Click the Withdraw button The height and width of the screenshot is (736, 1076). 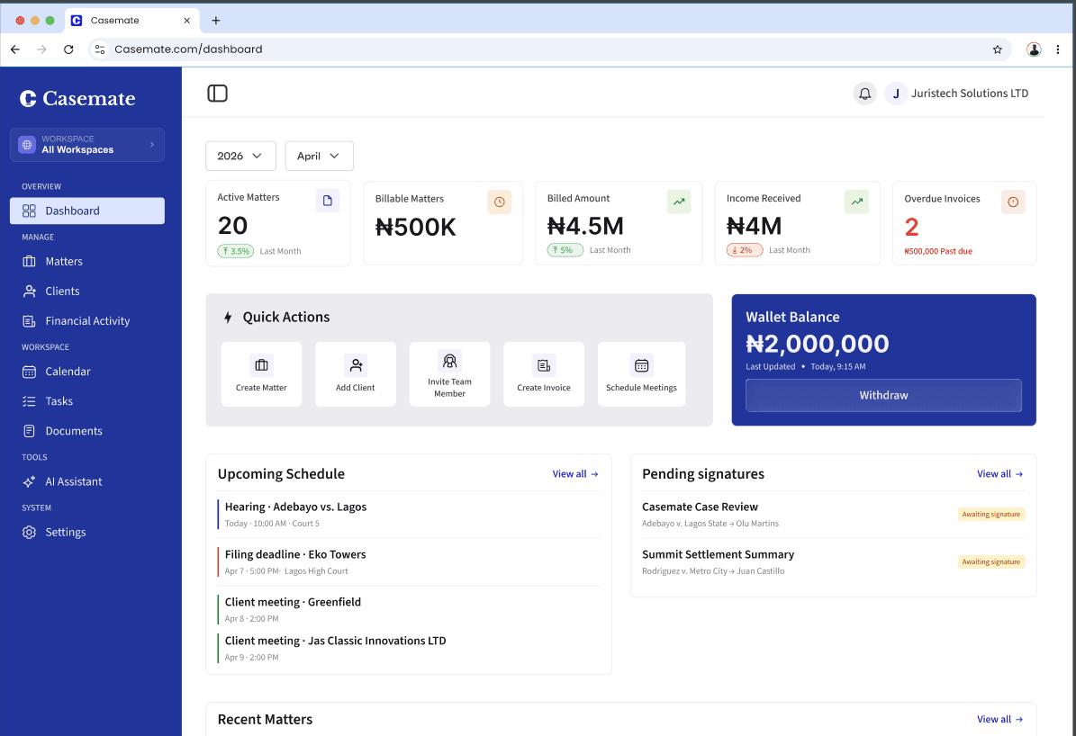[x=884, y=395]
